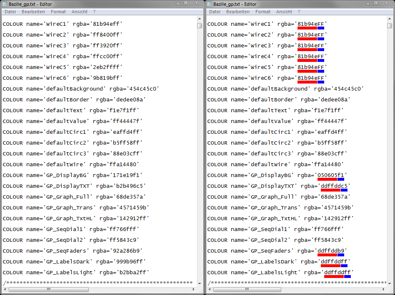Click the value 'ddffddc5' in the right window

[x=334, y=186]
